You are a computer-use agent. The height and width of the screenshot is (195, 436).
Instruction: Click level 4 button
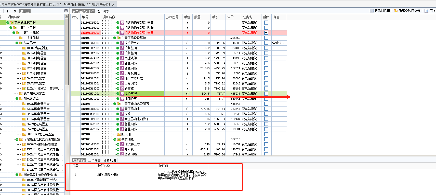click(x=7, y=11)
